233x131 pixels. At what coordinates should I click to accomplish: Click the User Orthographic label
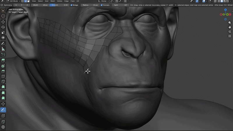pos(16,9)
